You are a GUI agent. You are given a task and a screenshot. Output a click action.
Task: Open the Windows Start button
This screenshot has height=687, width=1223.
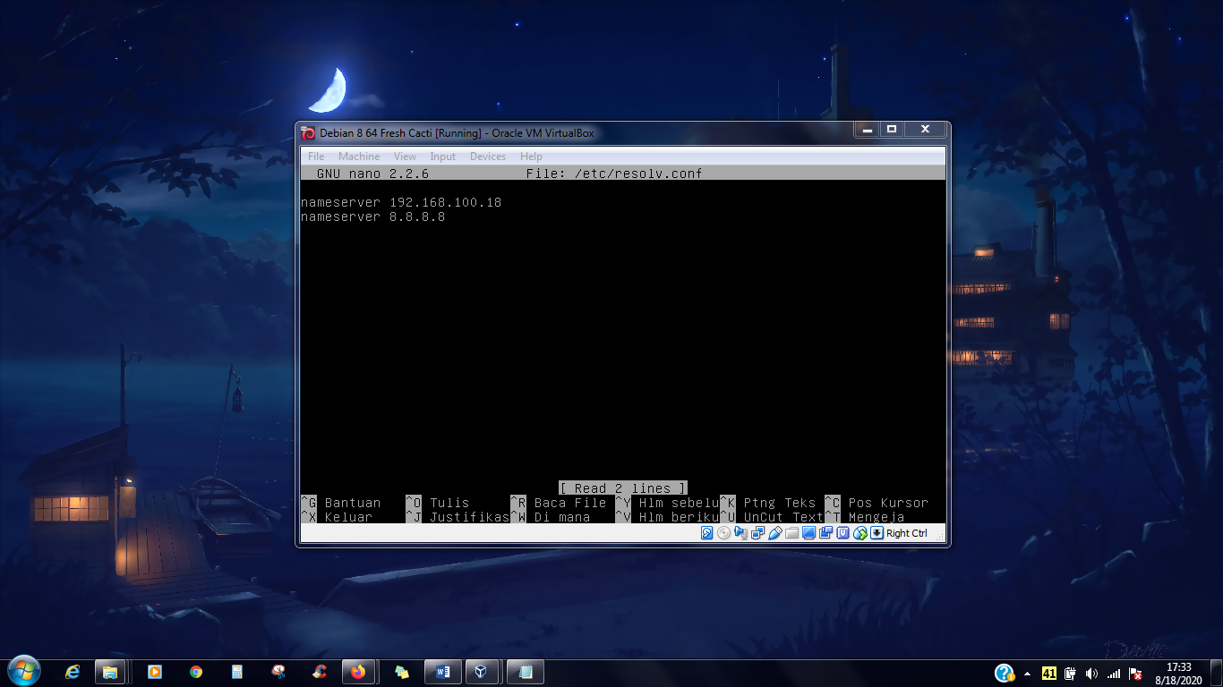pos(22,672)
